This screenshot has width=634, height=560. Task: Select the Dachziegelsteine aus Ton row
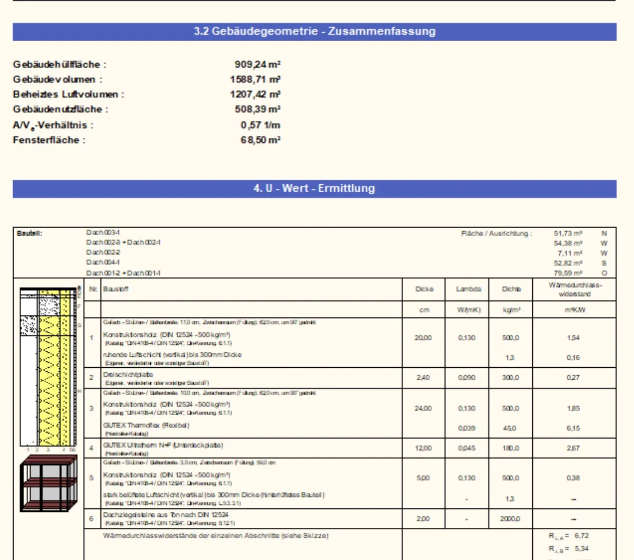coord(350,519)
